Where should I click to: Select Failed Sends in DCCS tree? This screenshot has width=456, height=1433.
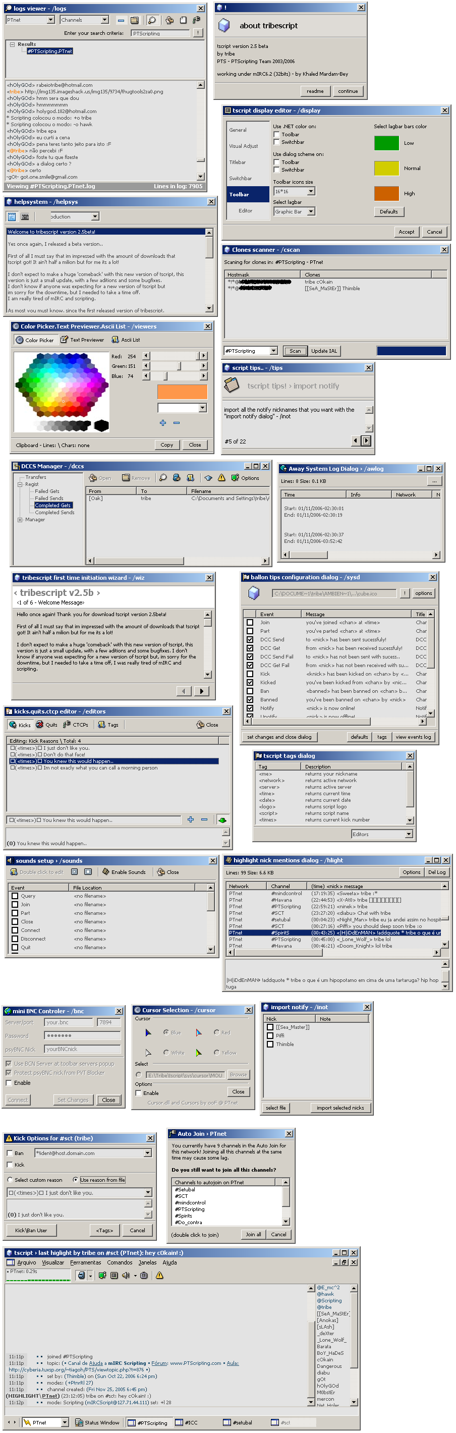coord(49,498)
